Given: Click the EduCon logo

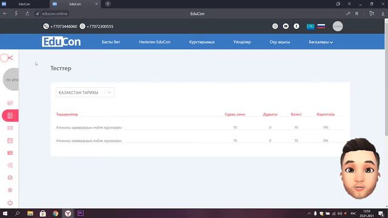Looking at the screenshot, I should click(x=61, y=42).
